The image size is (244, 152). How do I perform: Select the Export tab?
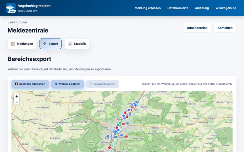(51, 44)
